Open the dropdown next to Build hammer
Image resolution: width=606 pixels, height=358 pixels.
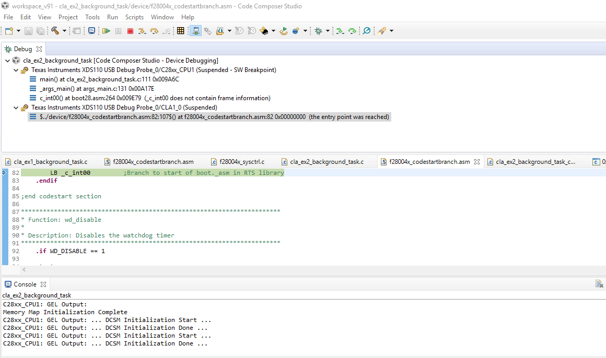64,31
